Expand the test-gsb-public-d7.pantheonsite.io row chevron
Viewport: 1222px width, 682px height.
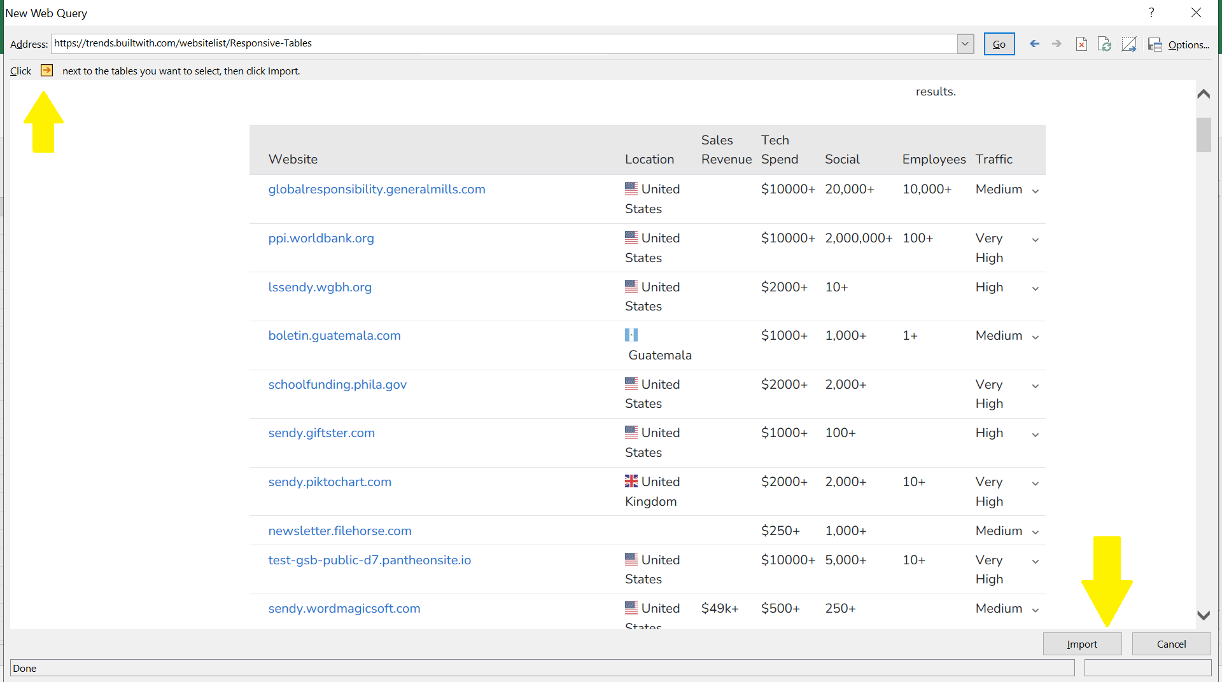pyautogui.click(x=1036, y=562)
